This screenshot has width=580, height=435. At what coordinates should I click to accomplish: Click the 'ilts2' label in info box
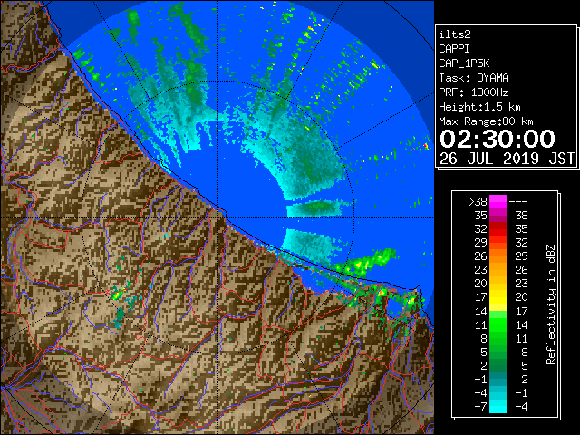tap(455, 34)
